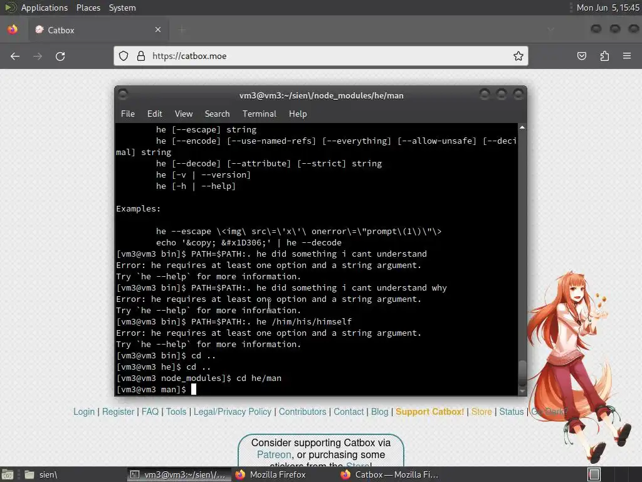642x482 pixels.
Task: Click Support Catbox! link
Action: coord(429,412)
